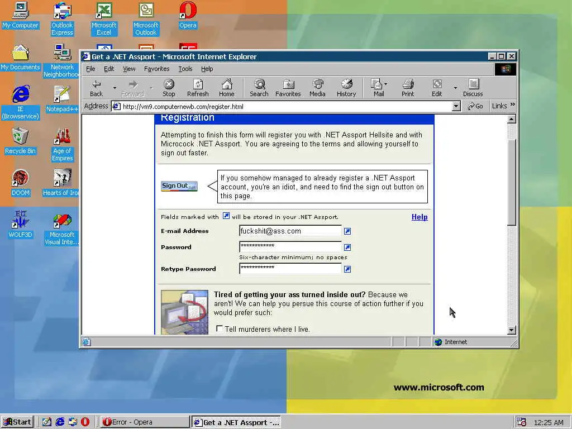572x429 pixels.
Task: Click the Go button
Action: point(475,106)
